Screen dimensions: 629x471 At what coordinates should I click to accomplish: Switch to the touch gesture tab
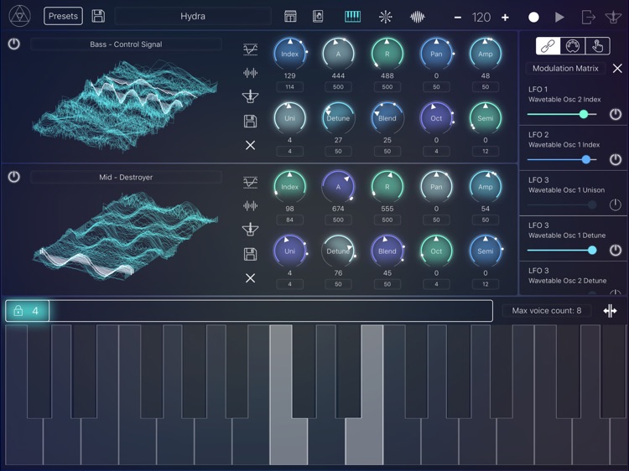coord(597,46)
